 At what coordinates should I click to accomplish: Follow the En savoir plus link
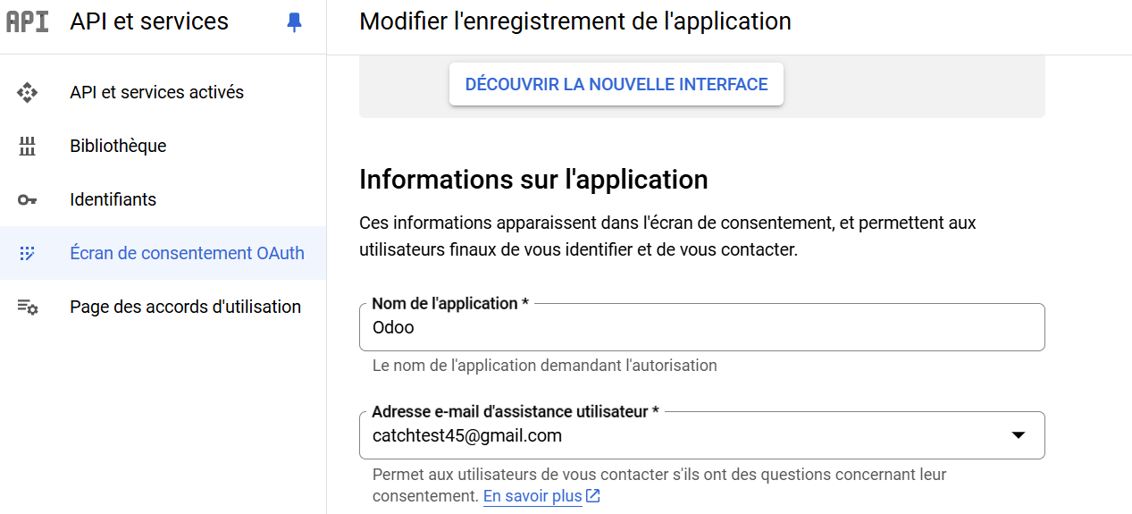tap(532, 495)
